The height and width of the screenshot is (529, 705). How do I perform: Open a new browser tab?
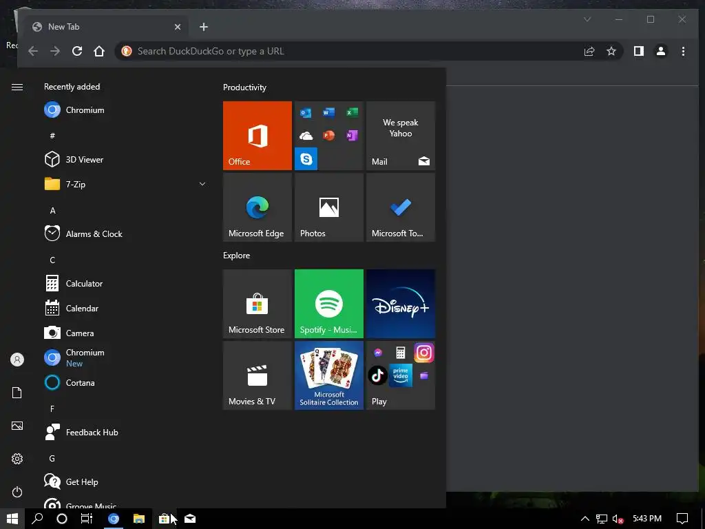204,27
